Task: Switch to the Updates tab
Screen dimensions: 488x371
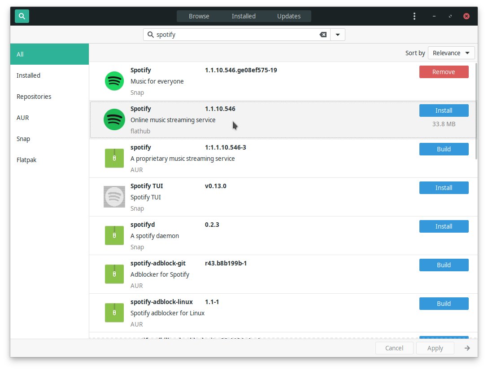Action: click(x=289, y=16)
